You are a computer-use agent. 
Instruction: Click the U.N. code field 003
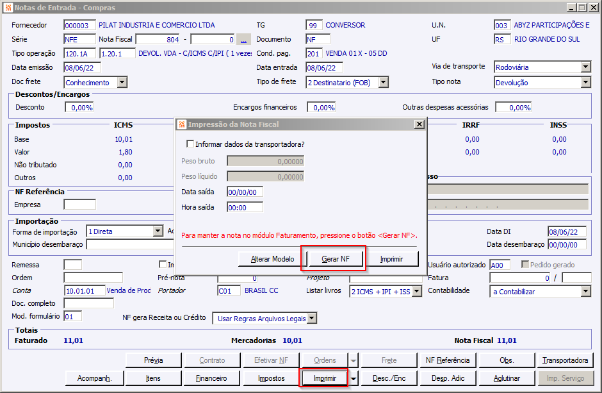502,26
